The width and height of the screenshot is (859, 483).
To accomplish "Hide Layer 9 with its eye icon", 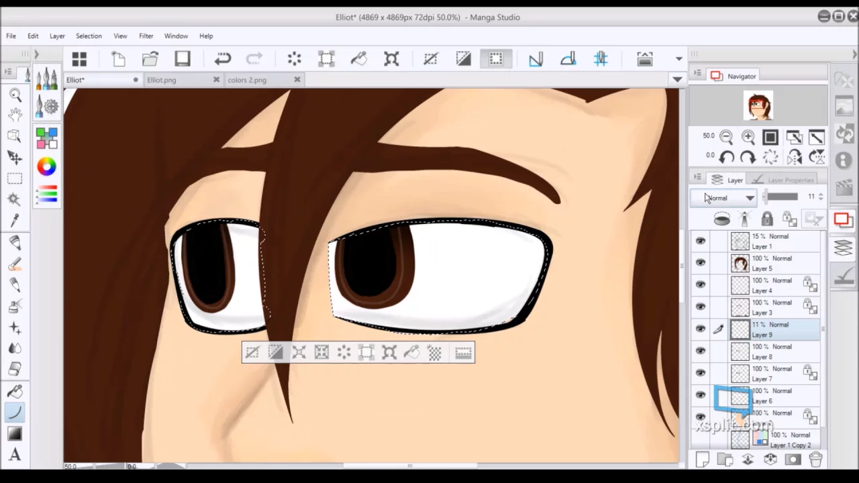I will [701, 329].
